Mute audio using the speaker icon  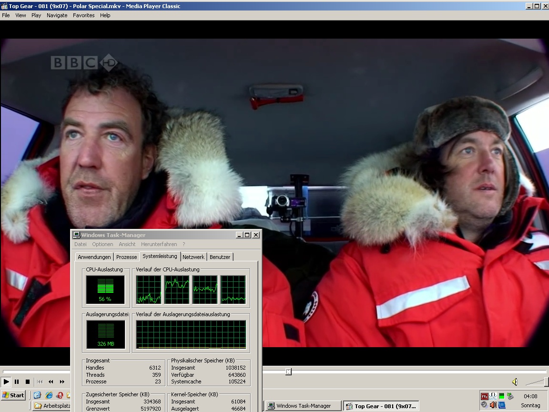[x=515, y=382]
